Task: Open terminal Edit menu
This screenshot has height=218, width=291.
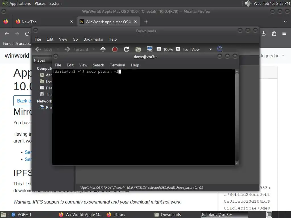Action: [x=70, y=65]
